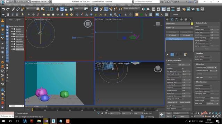The height and width of the screenshot is (124, 222).
Task: Toggle the Percent Snap icon
Action: pyautogui.click(x=111, y=9)
